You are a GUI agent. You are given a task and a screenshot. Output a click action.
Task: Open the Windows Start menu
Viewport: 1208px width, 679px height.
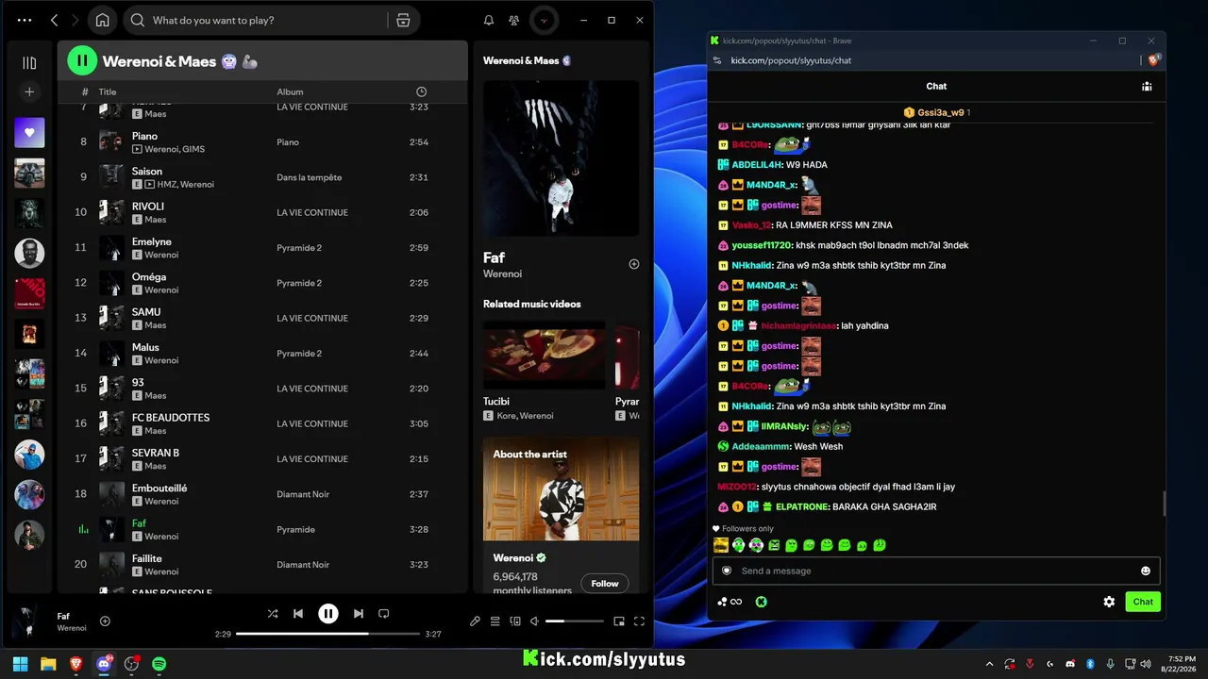pyautogui.click(x=20, y=664)
